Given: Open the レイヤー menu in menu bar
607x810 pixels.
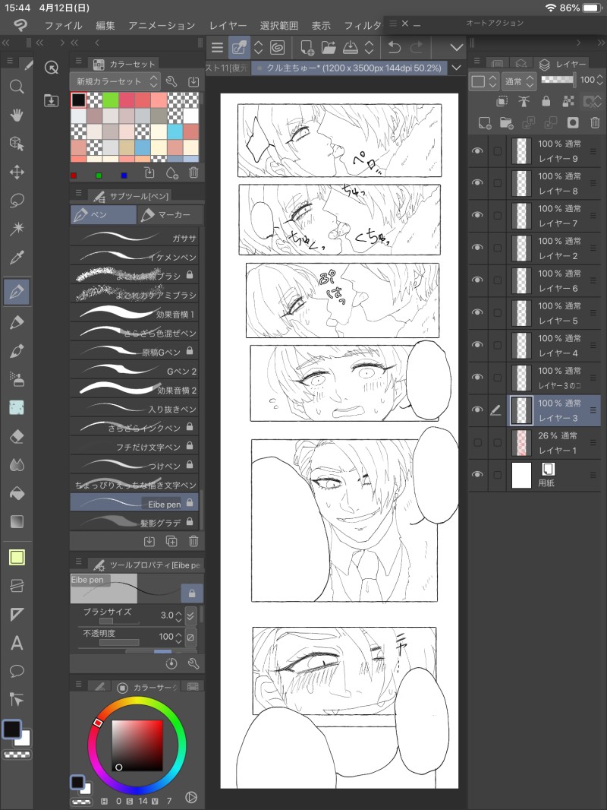Looking at the screenshot, I should pos(228,25).
